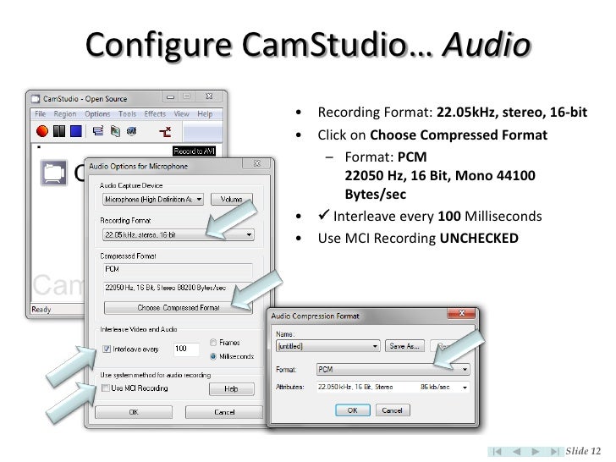This screenshot has width=616, height=462.
Task: Open the File menu in CamStudio
Action: 40,114
